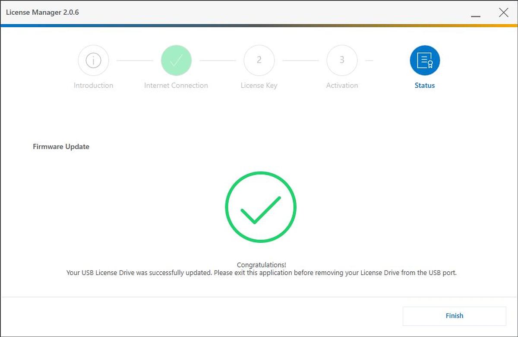Click the Introduction info icon
This screenshot has height=337, width=518.
tap(93, 60)
